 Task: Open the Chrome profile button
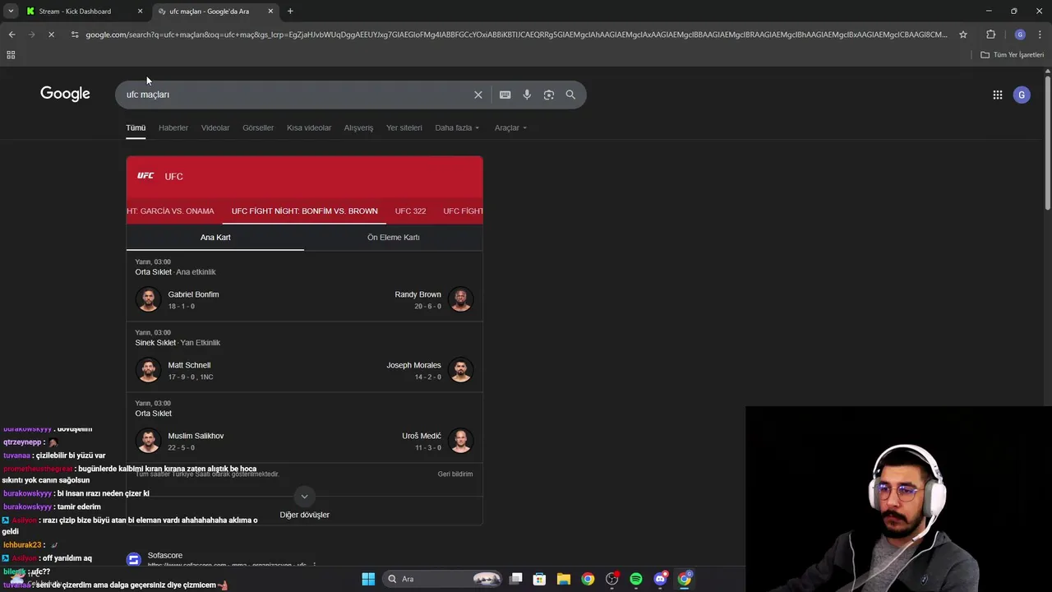pyautogui.click(x=1020, y=35)
